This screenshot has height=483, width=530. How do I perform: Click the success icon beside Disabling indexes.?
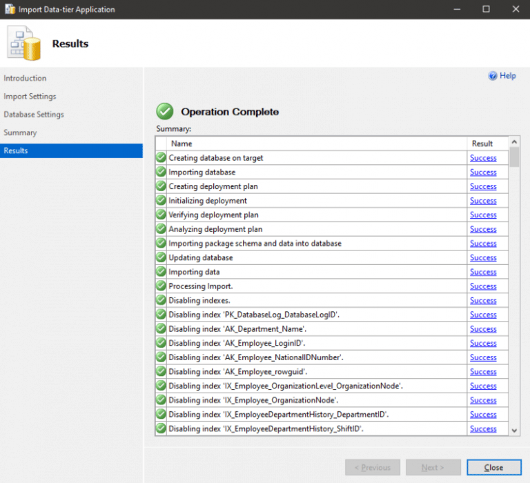click(x=161, y=300)
